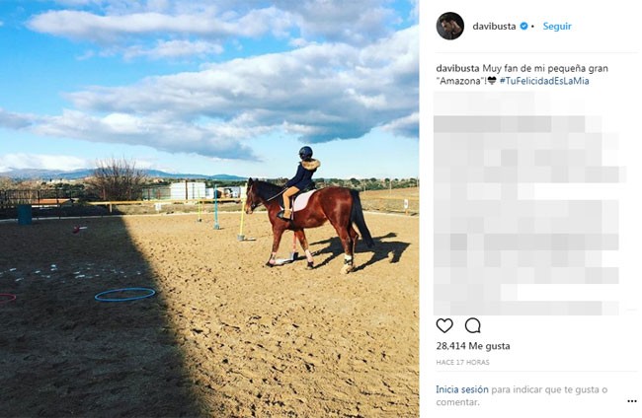
Task: Open comments via the speech bubble icon
Action: [472, 325]
